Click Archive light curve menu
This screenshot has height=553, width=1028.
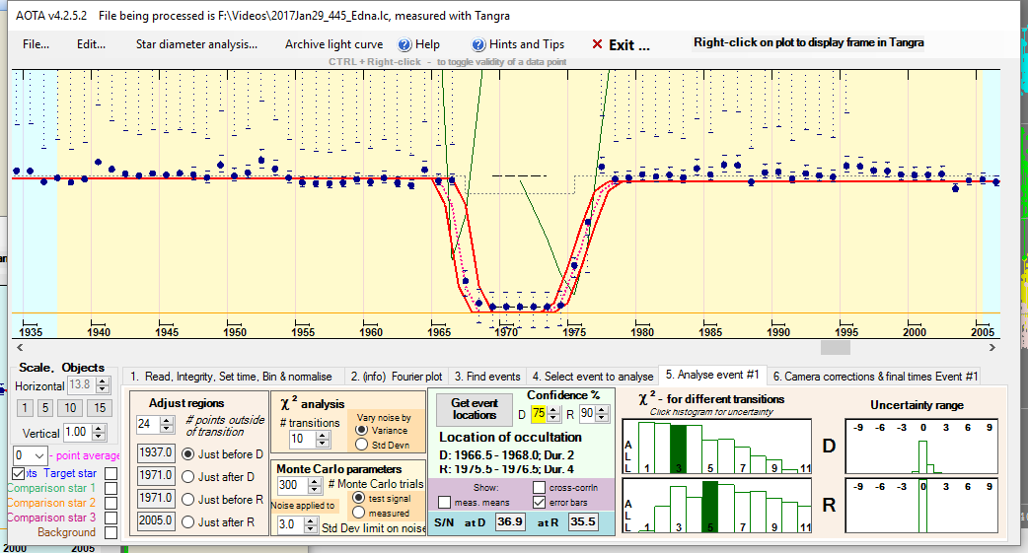click(333, 44)
